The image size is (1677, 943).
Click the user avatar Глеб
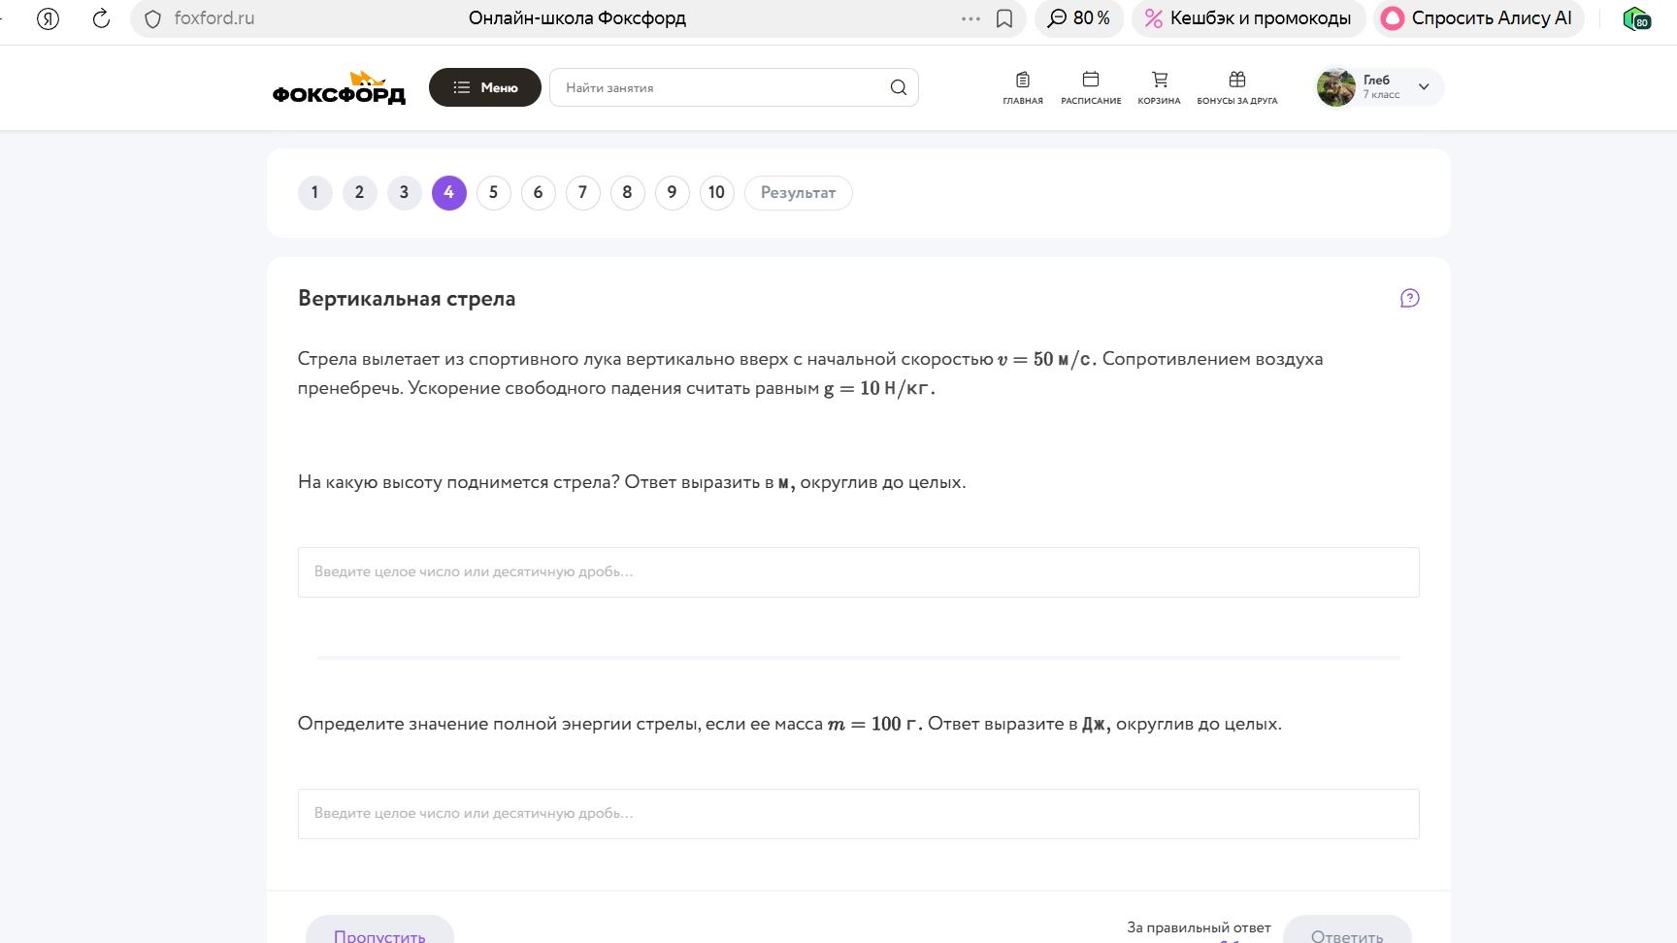1336,87
